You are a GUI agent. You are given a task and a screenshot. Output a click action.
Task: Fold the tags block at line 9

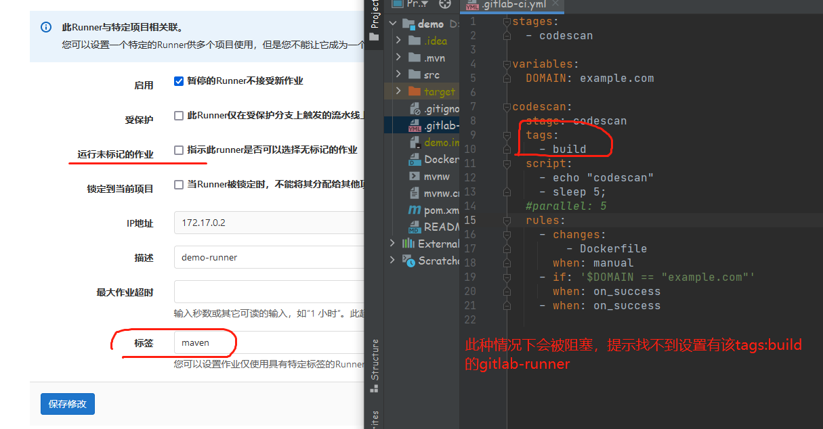pos(507,135)
